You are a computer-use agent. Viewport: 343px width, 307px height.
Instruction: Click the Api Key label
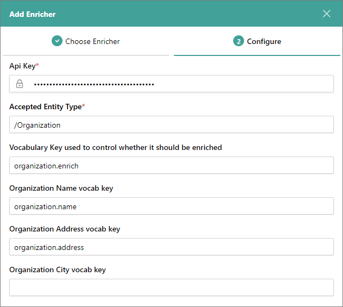tap(22, 66)
